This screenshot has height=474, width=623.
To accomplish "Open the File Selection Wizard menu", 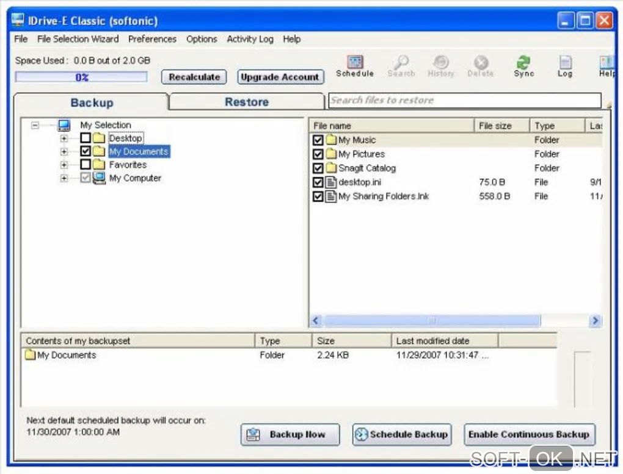I will point(78,39).
